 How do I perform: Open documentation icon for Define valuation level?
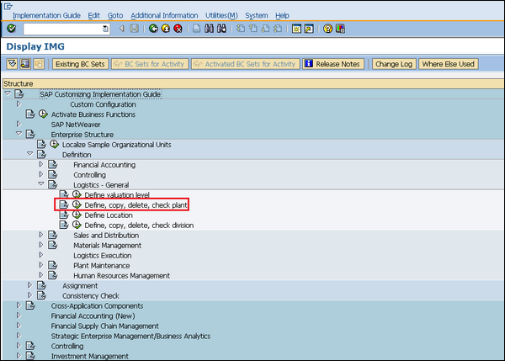click(x=64, y=195)
